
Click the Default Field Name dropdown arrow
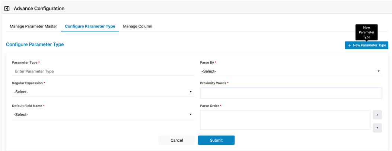coord(191,115)
